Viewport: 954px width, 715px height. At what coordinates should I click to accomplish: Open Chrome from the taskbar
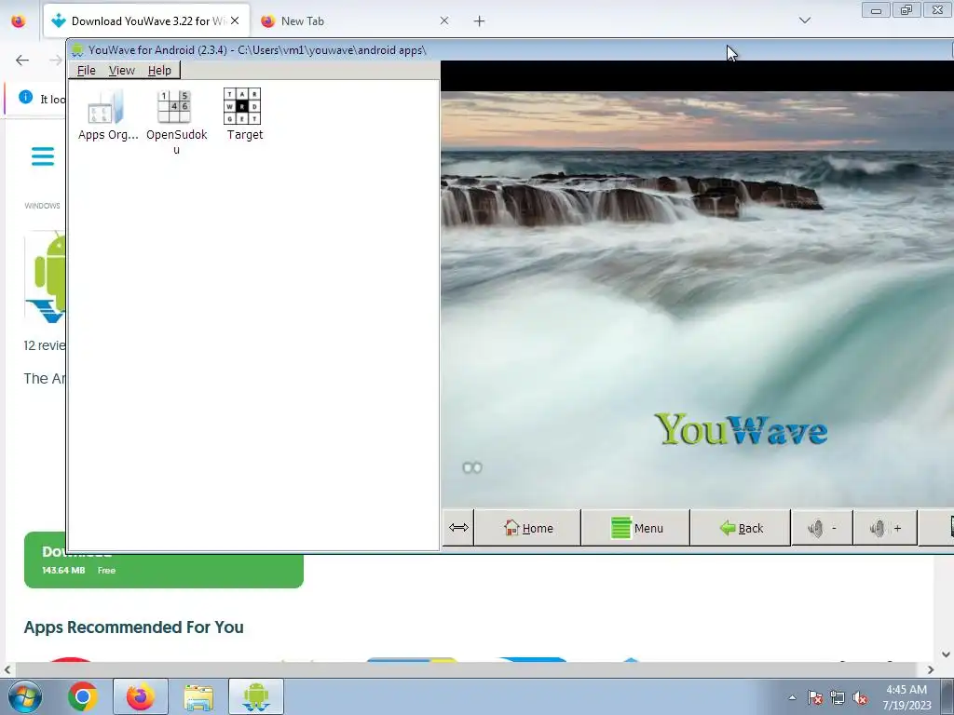[83, 696]
